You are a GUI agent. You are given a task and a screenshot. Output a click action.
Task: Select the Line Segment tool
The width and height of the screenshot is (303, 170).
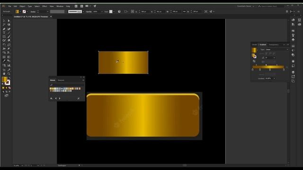tap(9, 33)
